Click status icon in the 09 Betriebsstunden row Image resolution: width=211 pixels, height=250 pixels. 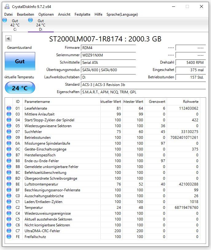point(9,137)
